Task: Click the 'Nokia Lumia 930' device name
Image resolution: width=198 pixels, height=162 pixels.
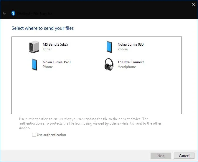Action: pyautogui.click(x=131, y=44)
